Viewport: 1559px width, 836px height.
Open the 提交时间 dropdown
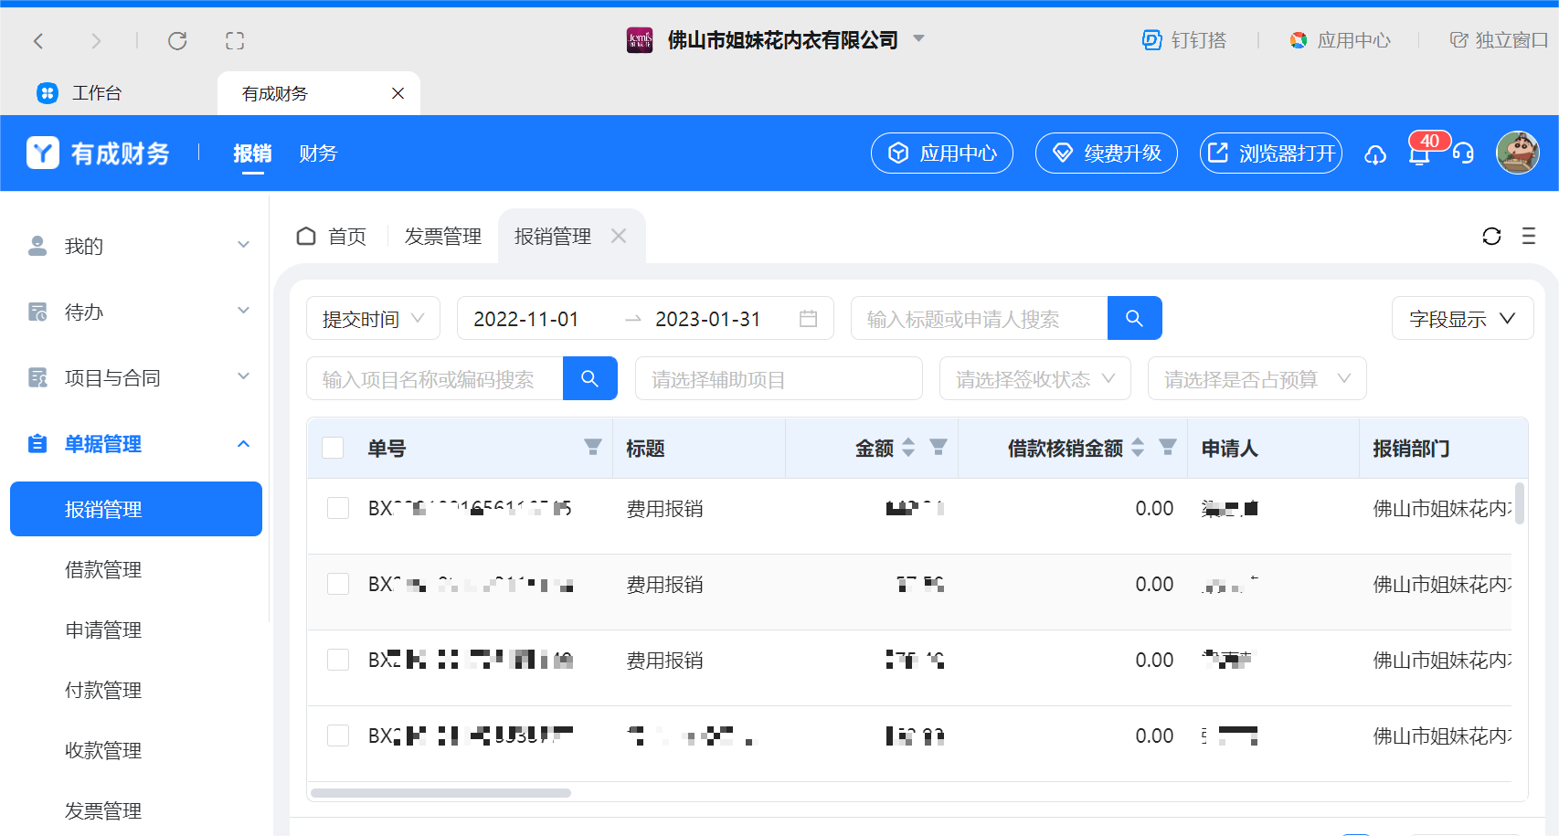tap(373, 319)
